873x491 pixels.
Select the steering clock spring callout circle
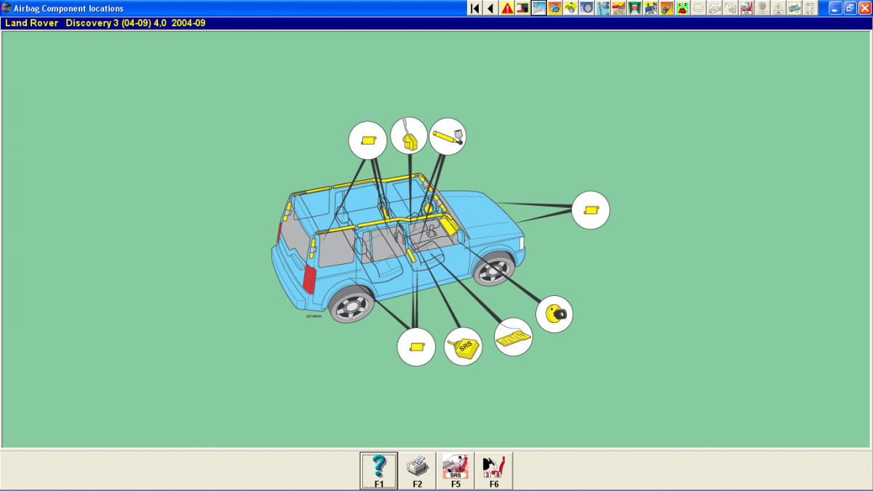[x=554, y=314]
